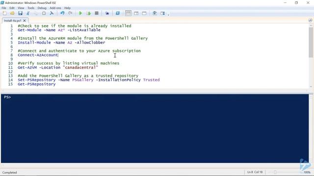The image size is (314, 176).
Task: Open the Help menu
Action: pos(67,8)
